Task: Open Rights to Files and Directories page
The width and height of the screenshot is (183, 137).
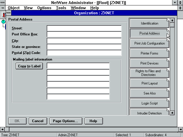Action: pos(150,73)
